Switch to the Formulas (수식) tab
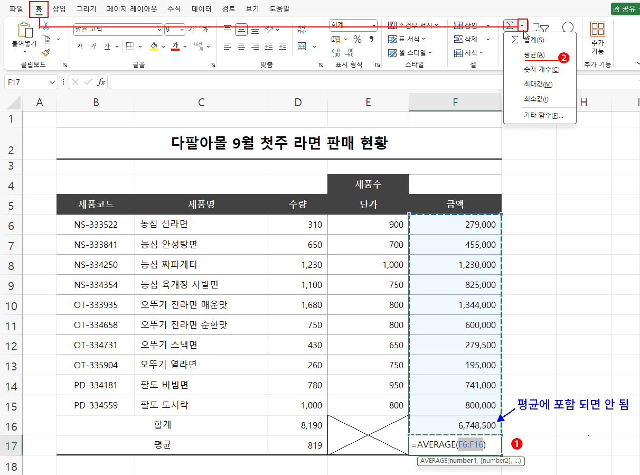Image resolution: width=640 pixels, height=475 pixels. click(x=174, y=8)
